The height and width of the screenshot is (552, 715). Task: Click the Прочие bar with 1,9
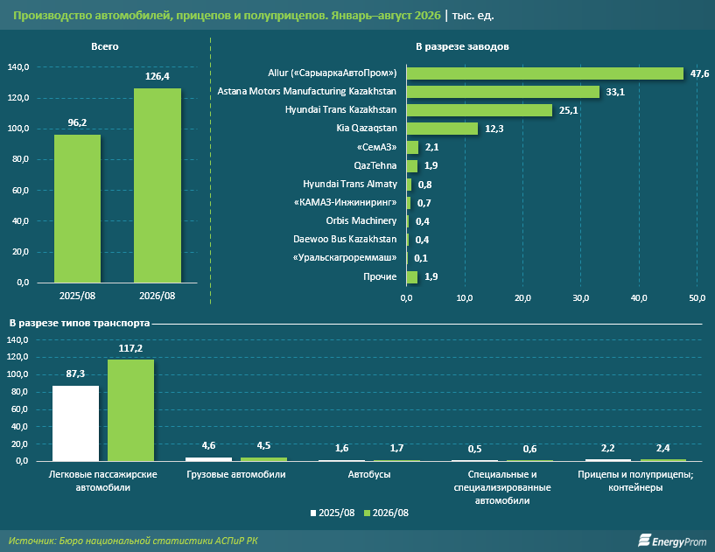pyautogui.click(x=412, y=277)
